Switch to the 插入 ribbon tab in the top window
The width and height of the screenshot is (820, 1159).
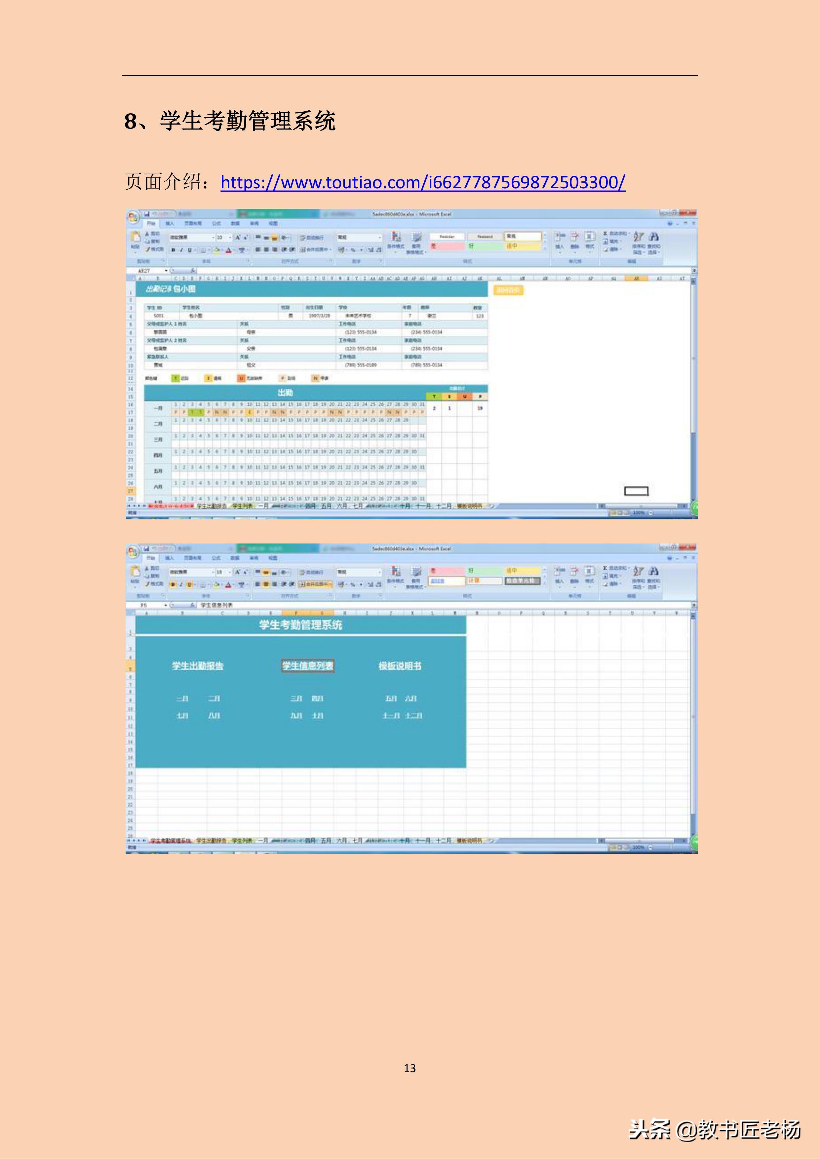(x=170, y=224)
